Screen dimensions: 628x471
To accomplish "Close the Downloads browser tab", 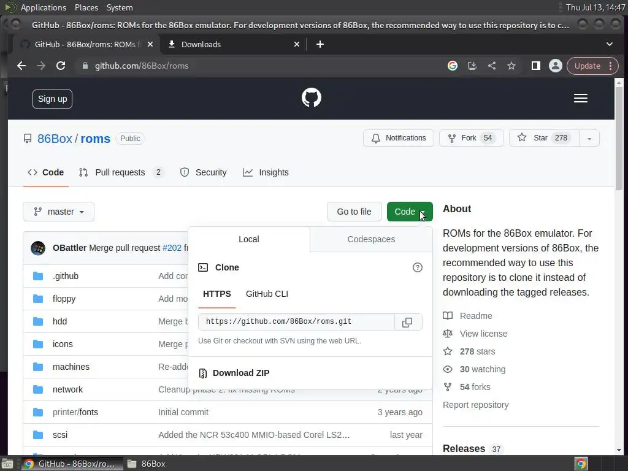I will tap(297, 44).
